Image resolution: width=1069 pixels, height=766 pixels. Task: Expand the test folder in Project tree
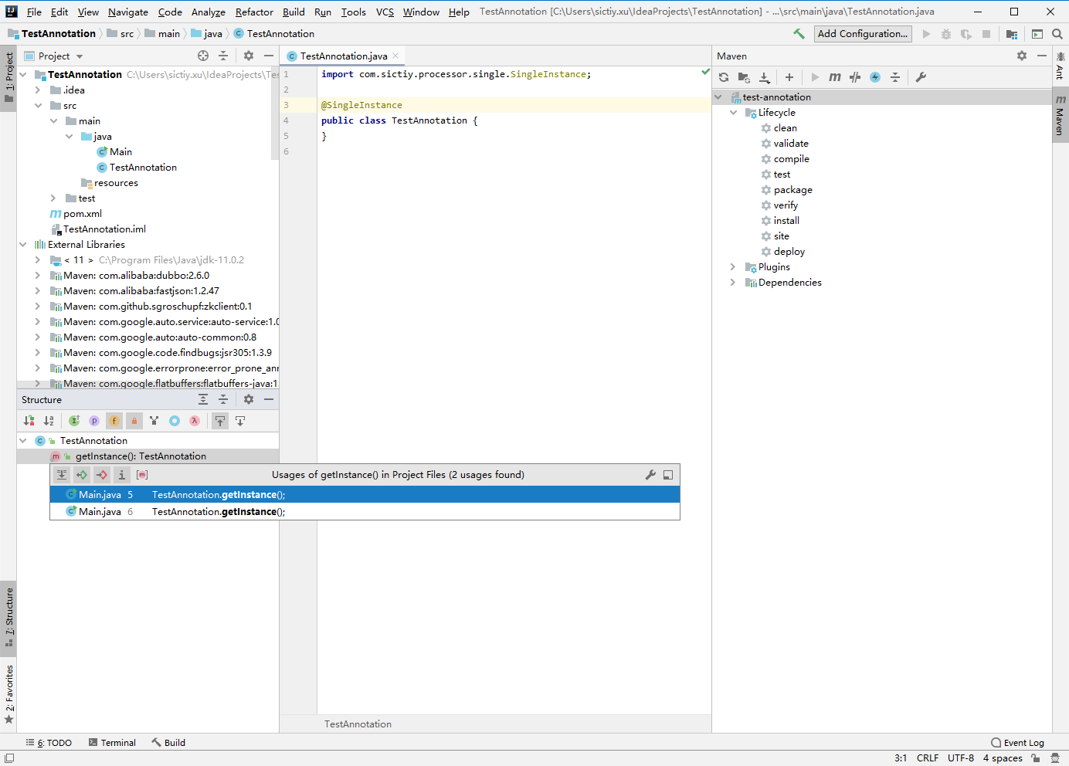(x=53, y=198)
